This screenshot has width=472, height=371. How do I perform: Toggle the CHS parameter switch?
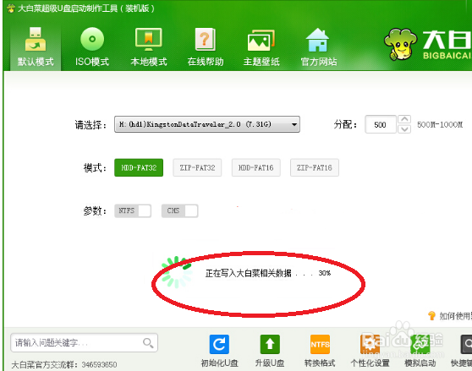coord(179,210)
